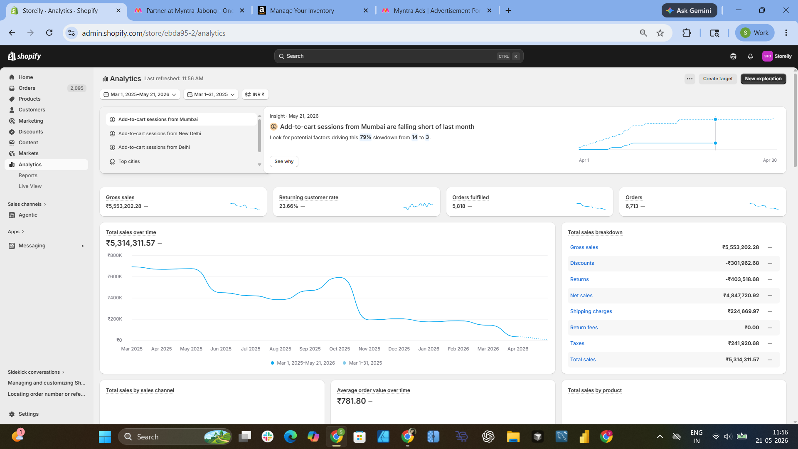This screenshot has height=449, width=798.
Task: Open Orders in the sidebar
Action: [x=27, y=88]
